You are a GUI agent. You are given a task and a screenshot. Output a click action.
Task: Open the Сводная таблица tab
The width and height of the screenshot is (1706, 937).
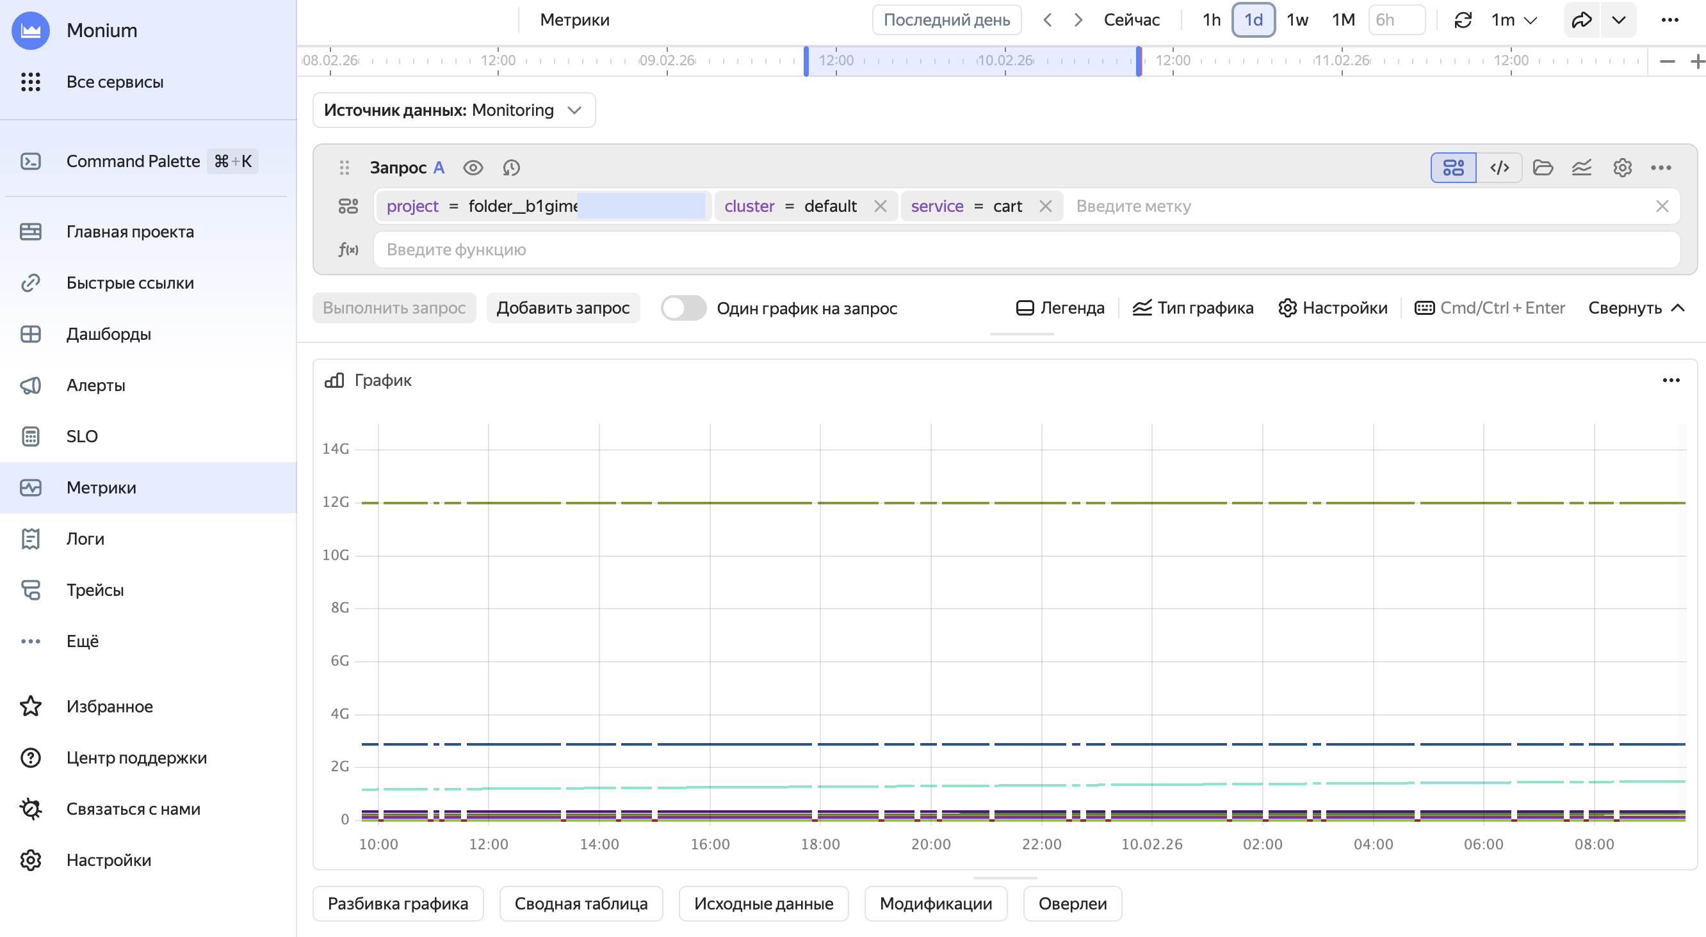581,903
